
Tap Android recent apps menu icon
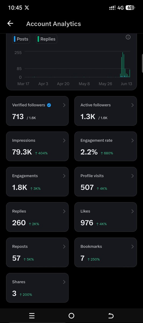tap(32, 316)
